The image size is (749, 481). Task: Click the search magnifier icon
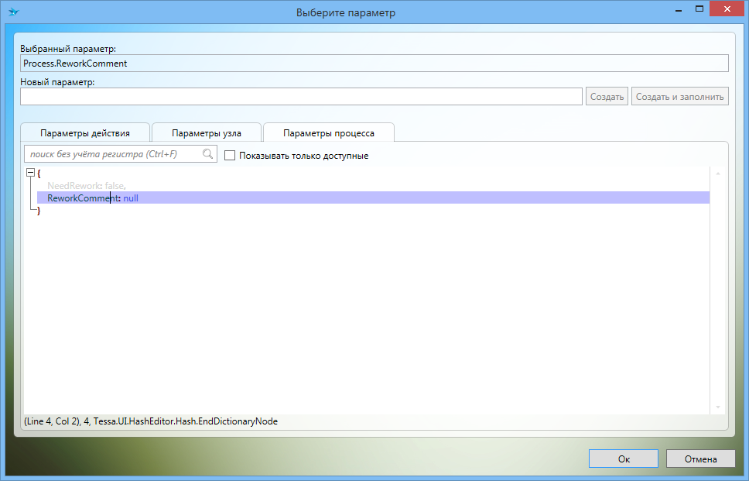(207, 154)
